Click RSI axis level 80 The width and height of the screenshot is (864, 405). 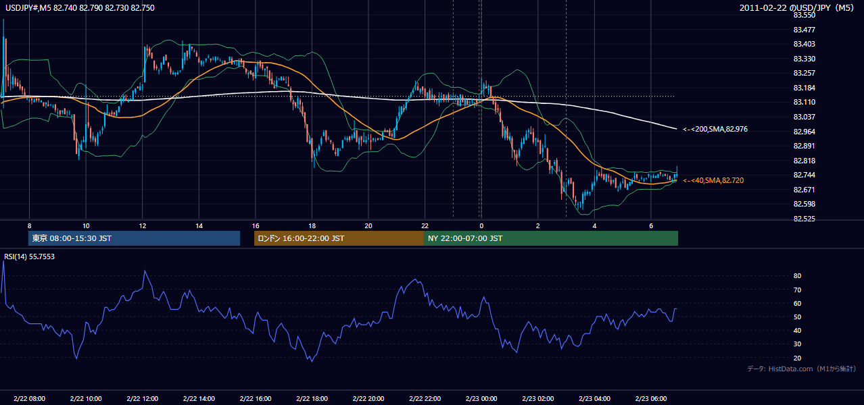click(798, 276)
